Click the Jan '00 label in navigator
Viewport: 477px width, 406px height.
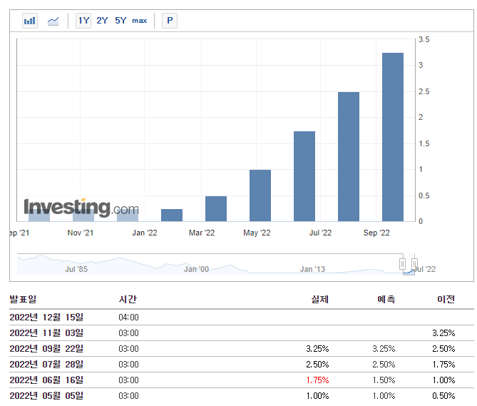(x=196, y=269)
